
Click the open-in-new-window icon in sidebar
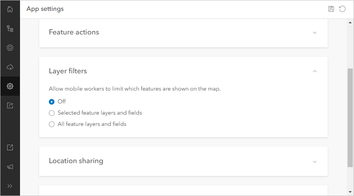tap(10, 147)
